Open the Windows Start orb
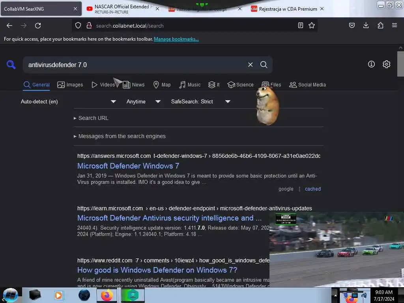 (x=10, y=295)
